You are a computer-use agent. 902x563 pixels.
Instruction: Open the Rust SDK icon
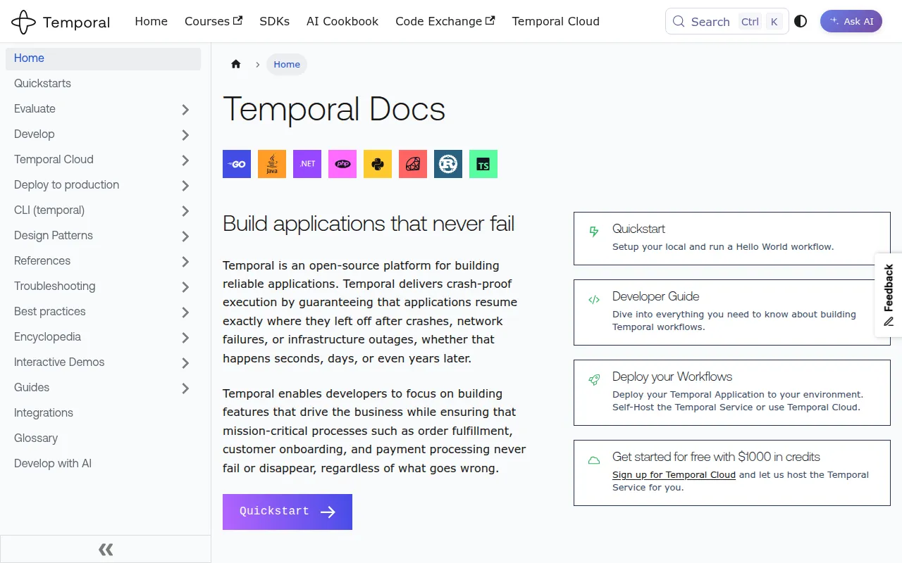pos(448,164)
